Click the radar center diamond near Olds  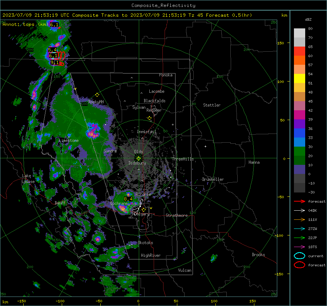(x=138, y=159)
